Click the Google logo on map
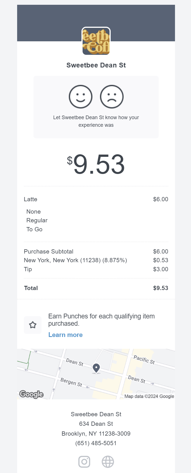Viewport: 191px width, 473px height. (x=31, y=394)
